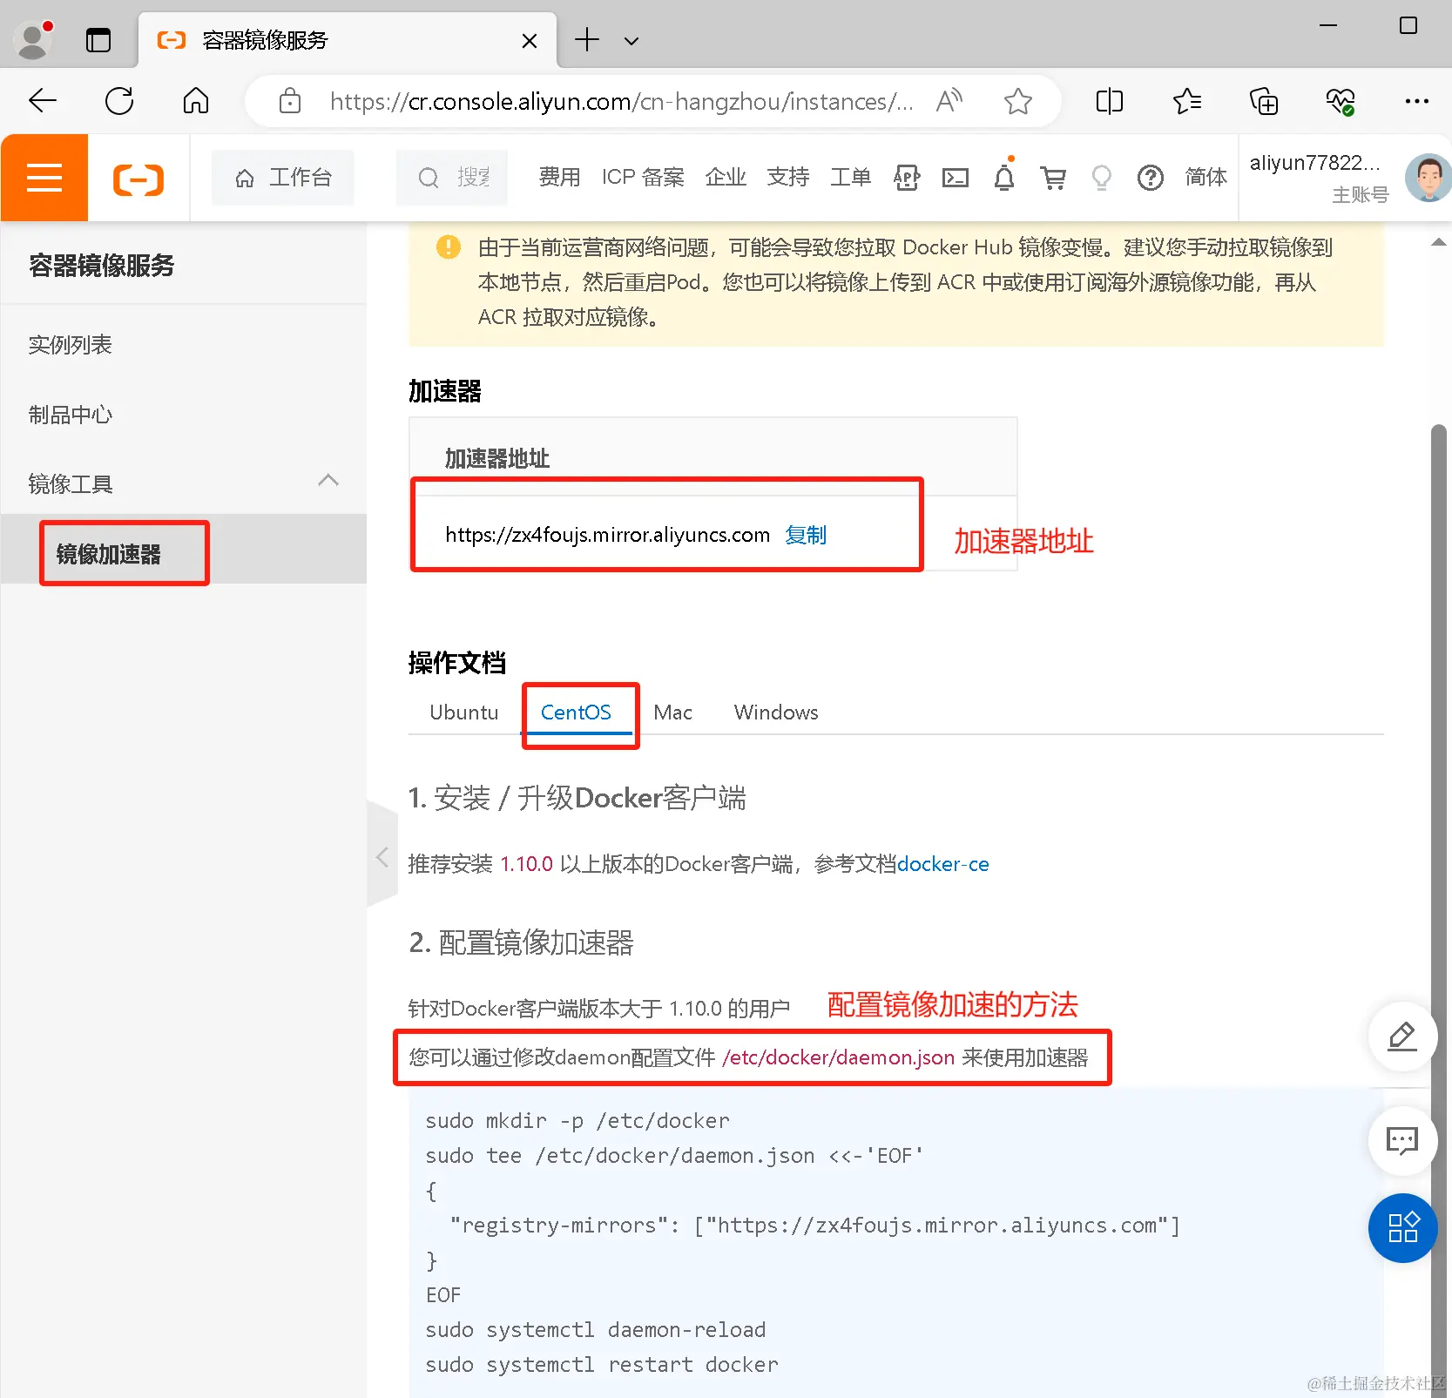This screenshot has height=1398, width=1452.
Task: Open browser Collections
Action: 1264,102
